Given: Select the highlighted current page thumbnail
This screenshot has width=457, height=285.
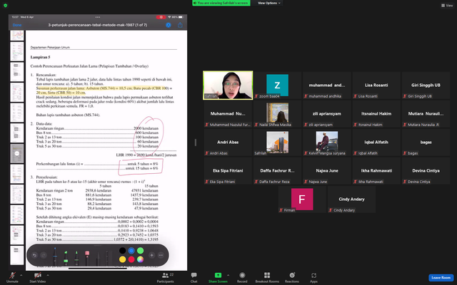Looking at the screenshot, I should pos(17,153).
